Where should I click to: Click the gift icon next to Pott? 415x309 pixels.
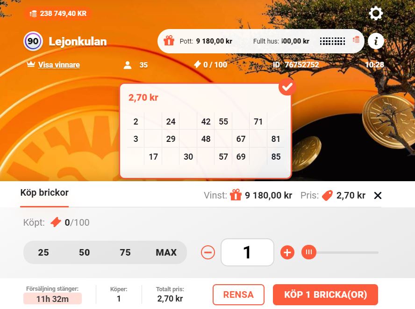(x=169, y=41)
